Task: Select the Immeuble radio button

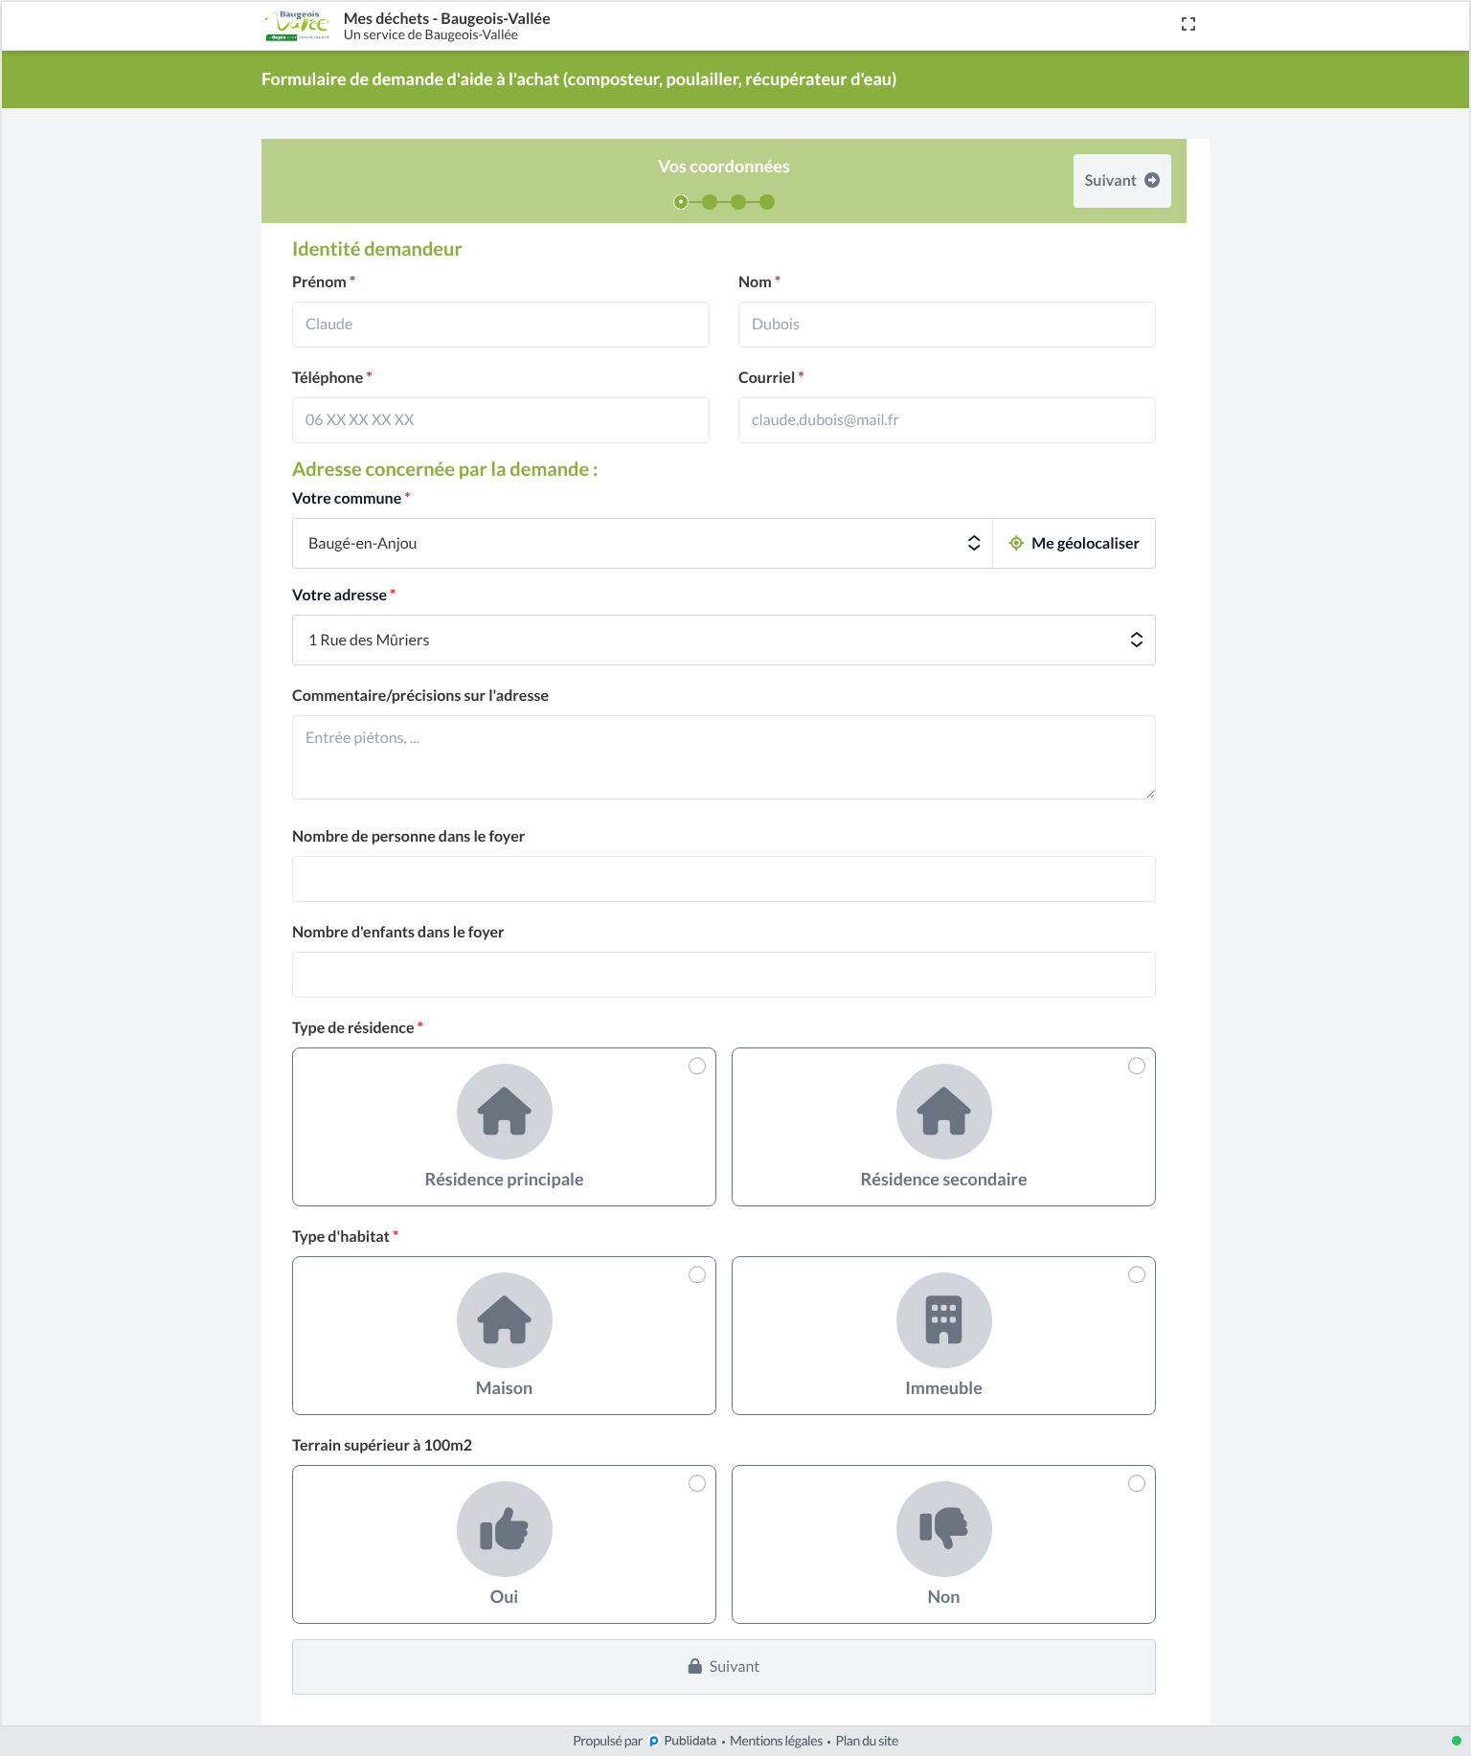Action: click(1137, 1275)
